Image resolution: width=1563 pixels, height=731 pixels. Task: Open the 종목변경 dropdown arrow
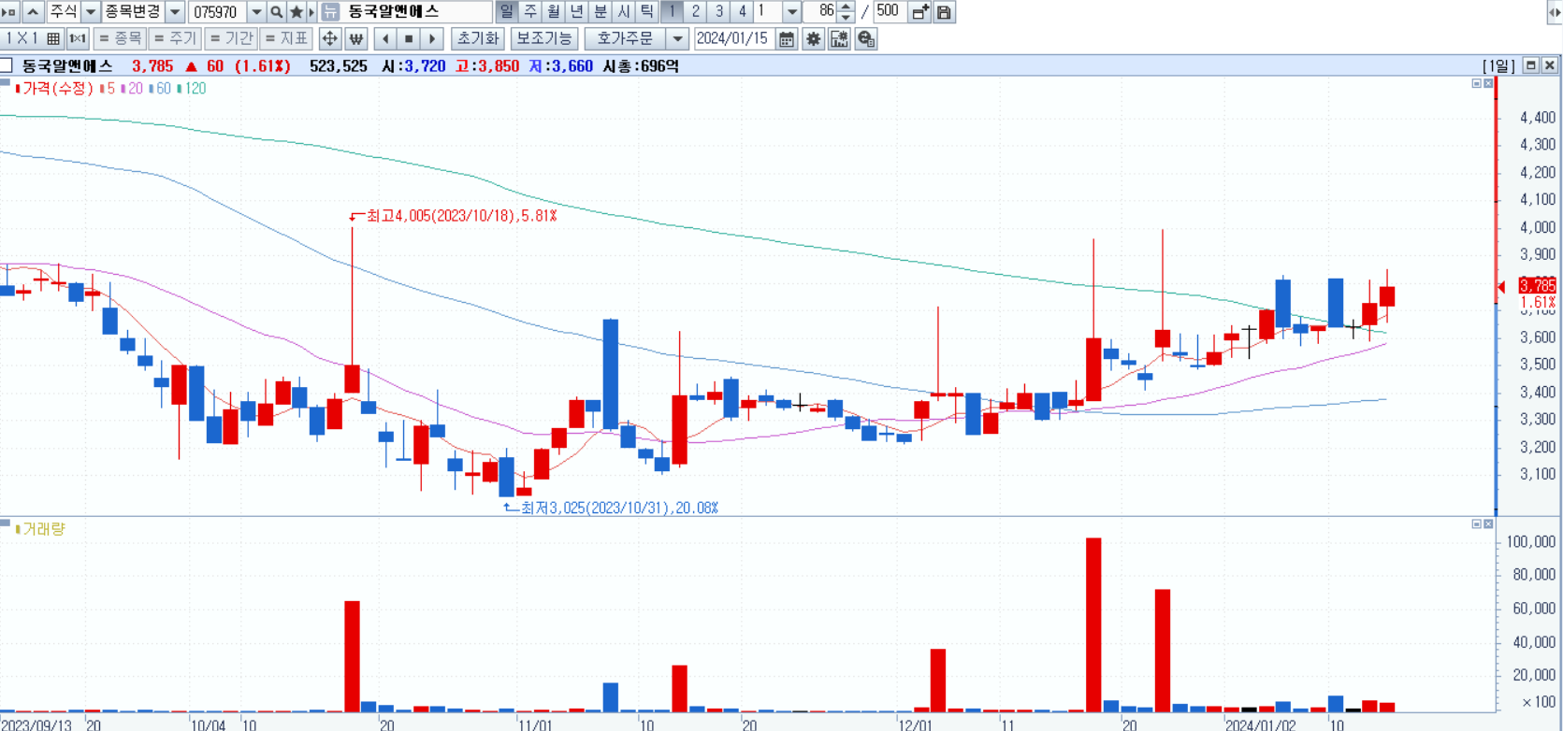[x=175, y=12]
